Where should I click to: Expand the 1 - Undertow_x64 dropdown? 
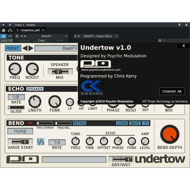tap(43, 30)
